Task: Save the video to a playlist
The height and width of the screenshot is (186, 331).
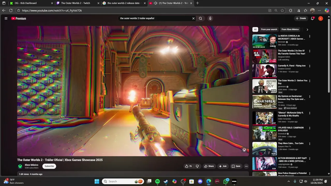Action: pos(236,166)
